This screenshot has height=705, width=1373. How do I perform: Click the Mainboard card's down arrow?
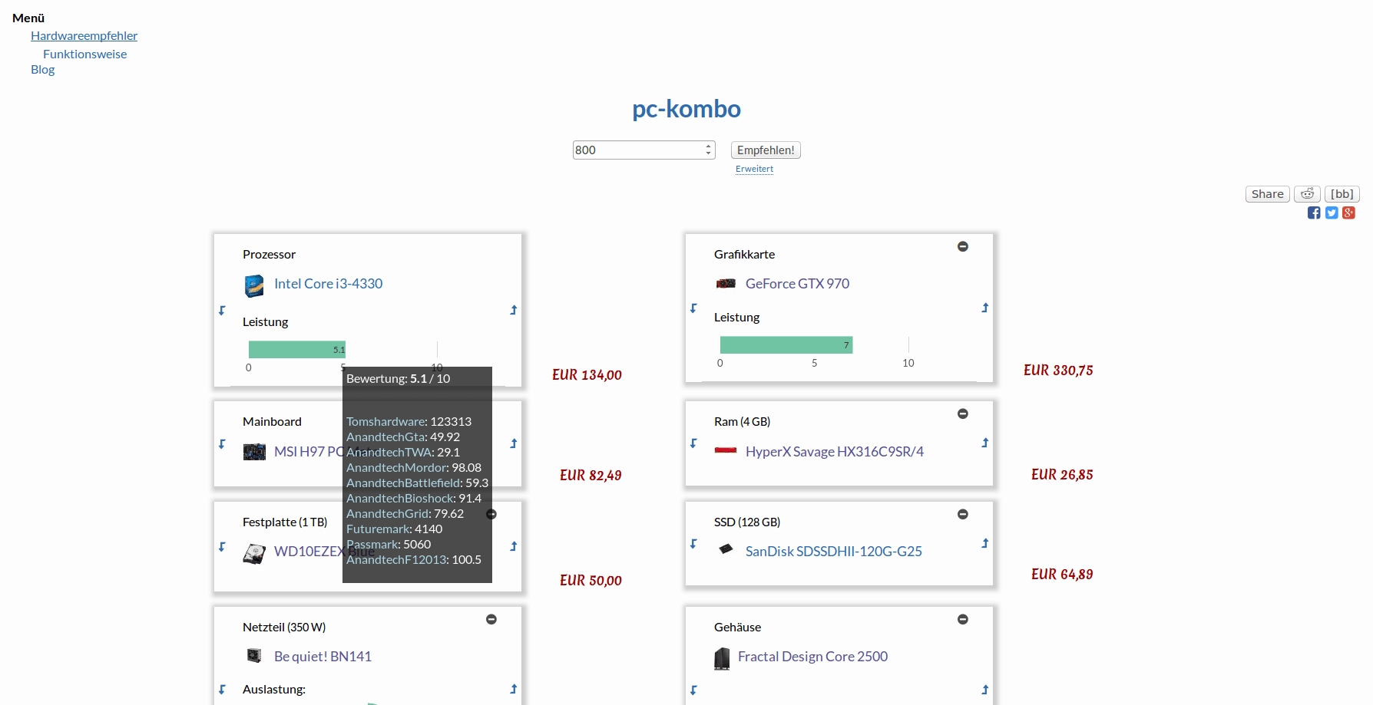point(222,444)
